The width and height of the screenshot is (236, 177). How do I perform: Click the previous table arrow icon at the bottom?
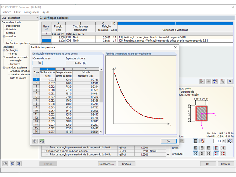pos(12,164)
